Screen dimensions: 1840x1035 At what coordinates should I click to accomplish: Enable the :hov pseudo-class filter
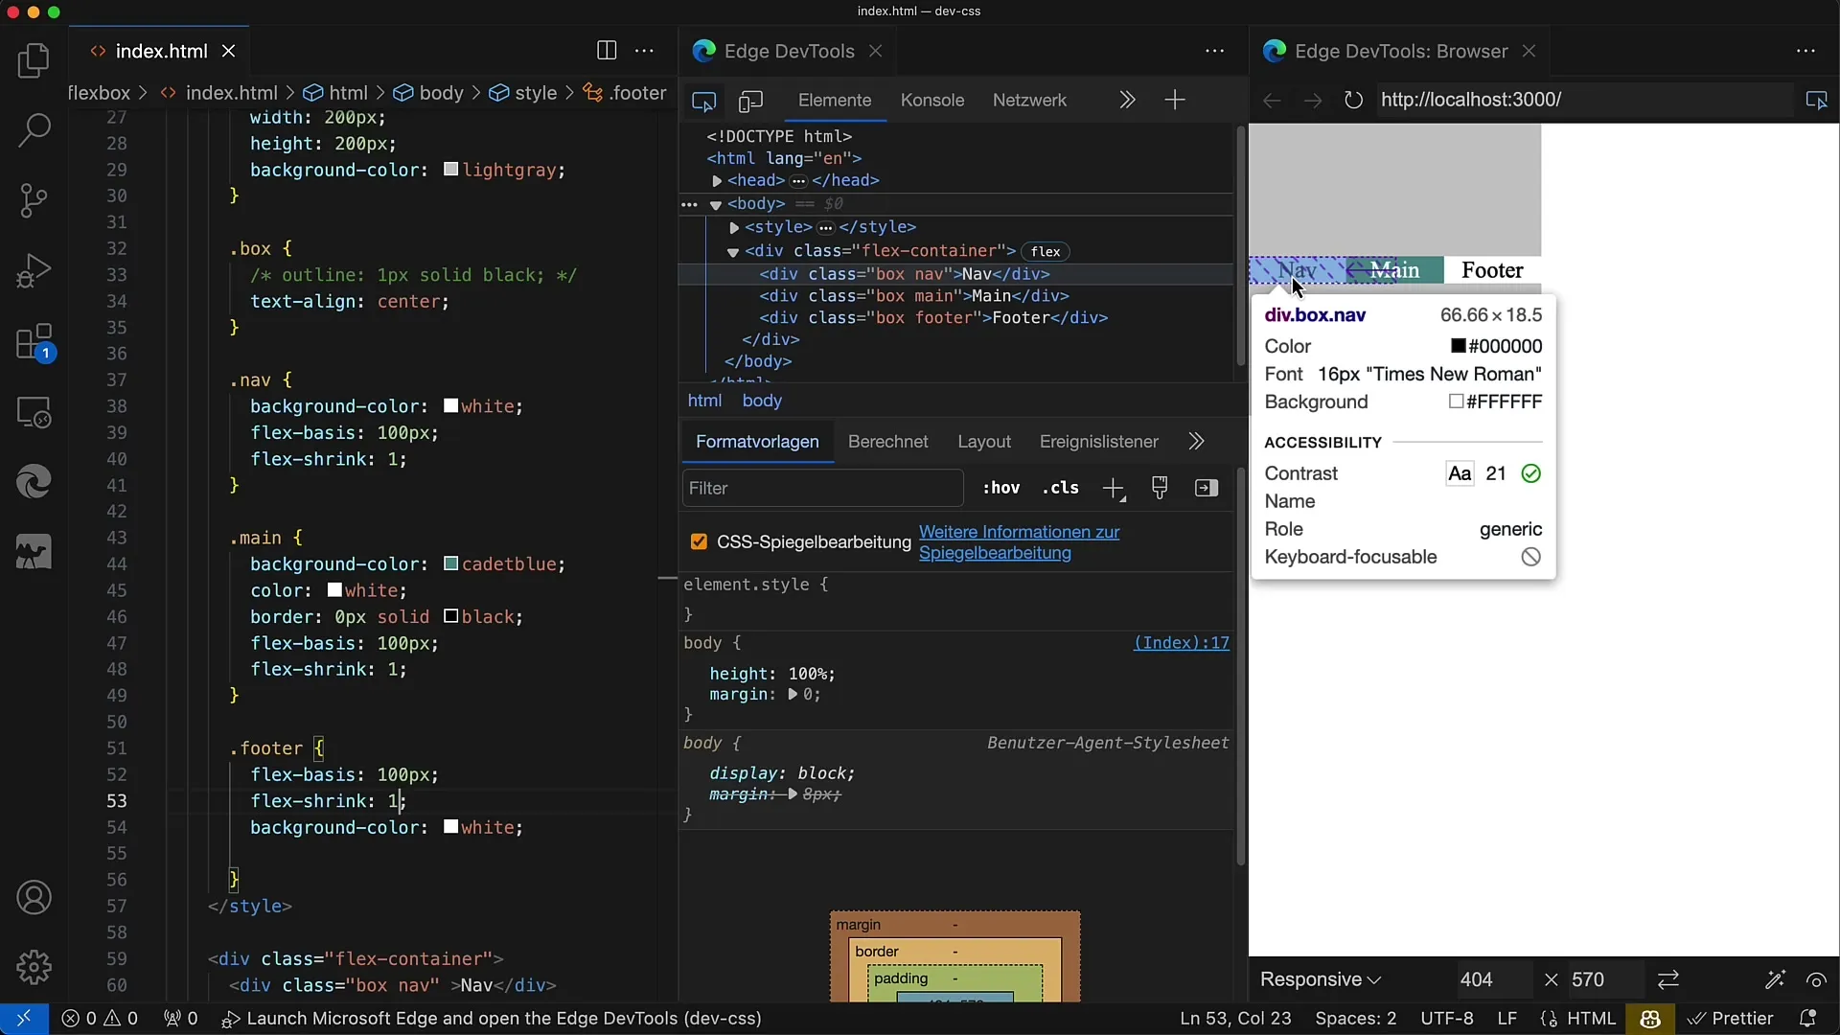[x=1002, y=488]
